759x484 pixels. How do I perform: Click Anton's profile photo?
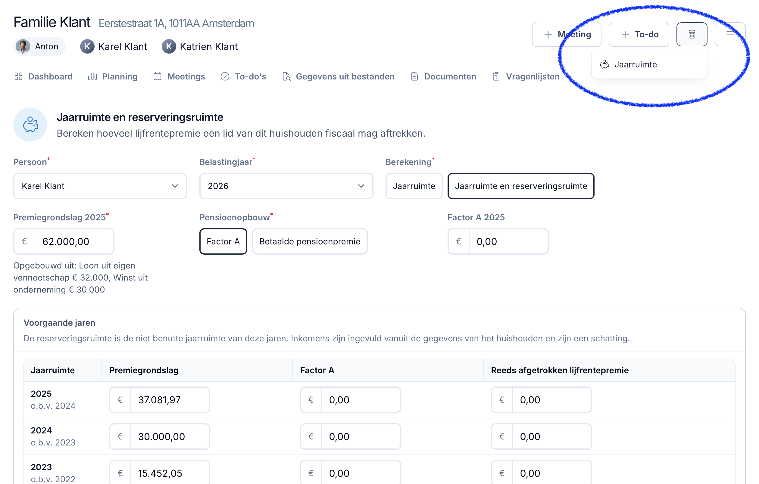coord(23,46)
